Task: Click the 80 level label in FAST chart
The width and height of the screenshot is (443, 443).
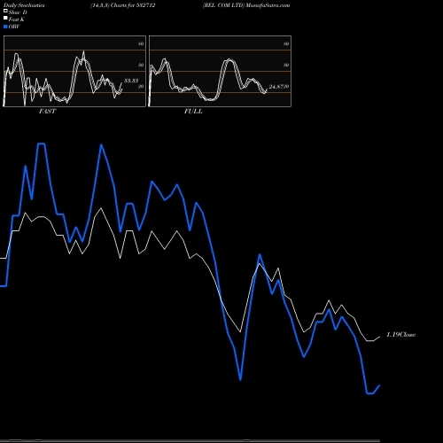Action: pyautogui.click(x=141, y=43)
